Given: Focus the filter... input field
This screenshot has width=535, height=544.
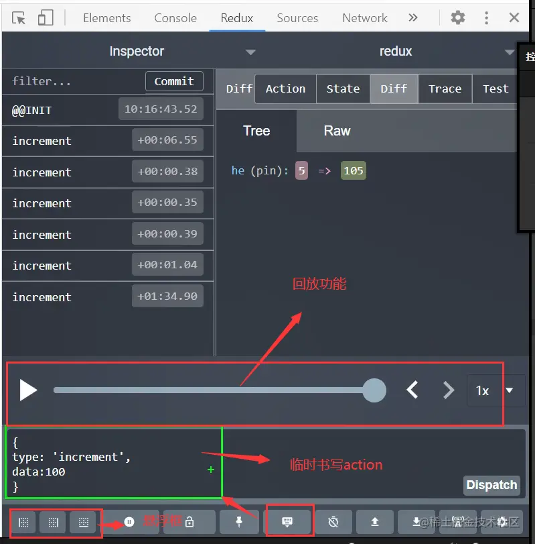Looking at the screenshot, I should click(x=74, y=81).
